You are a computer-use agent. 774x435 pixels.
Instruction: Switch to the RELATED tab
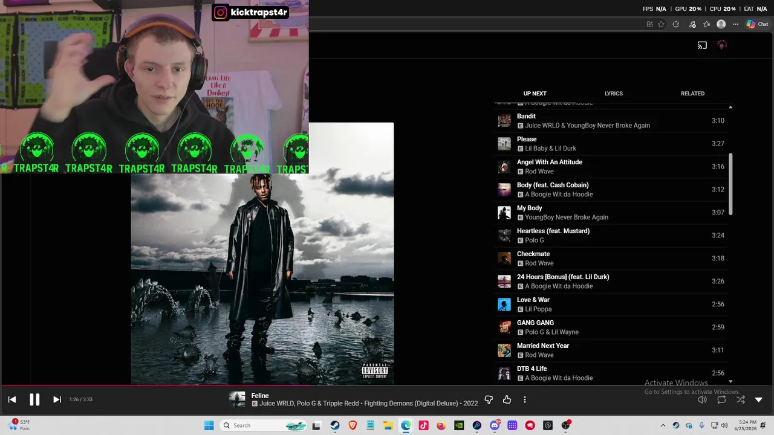[x=692, y=94]
